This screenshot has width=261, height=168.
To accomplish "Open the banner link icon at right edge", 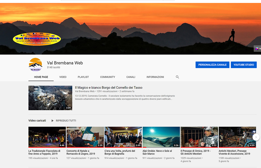I will (x=257, y=49).
